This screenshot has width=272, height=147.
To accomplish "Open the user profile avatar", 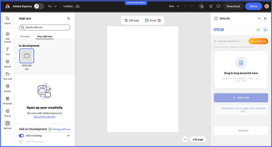I will (267, 6).
